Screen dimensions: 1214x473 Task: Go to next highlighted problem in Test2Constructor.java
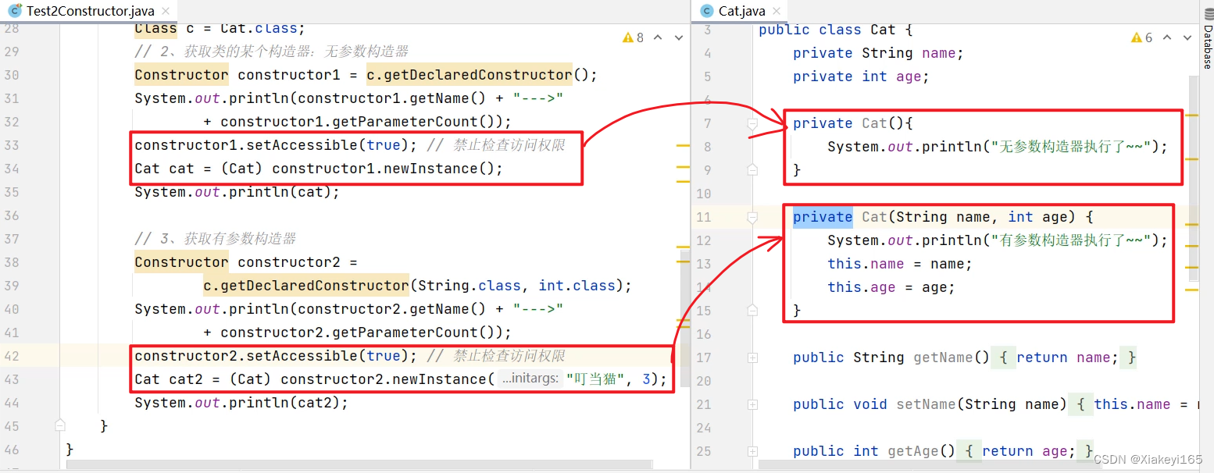(677, 37)
